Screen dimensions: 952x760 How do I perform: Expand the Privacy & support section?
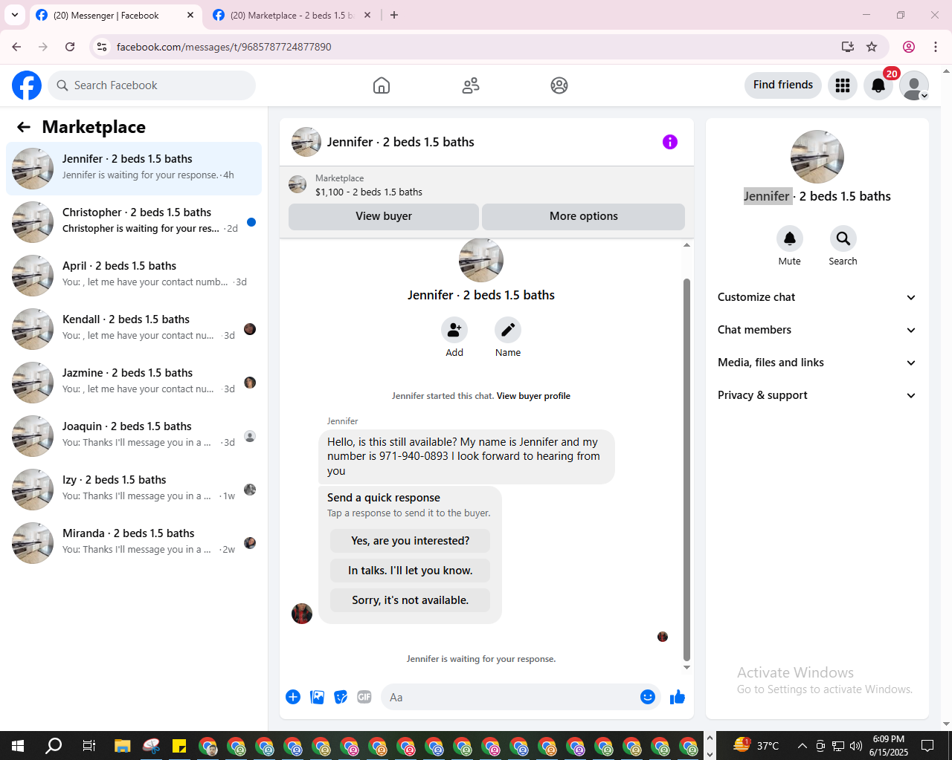click(817, 395)
